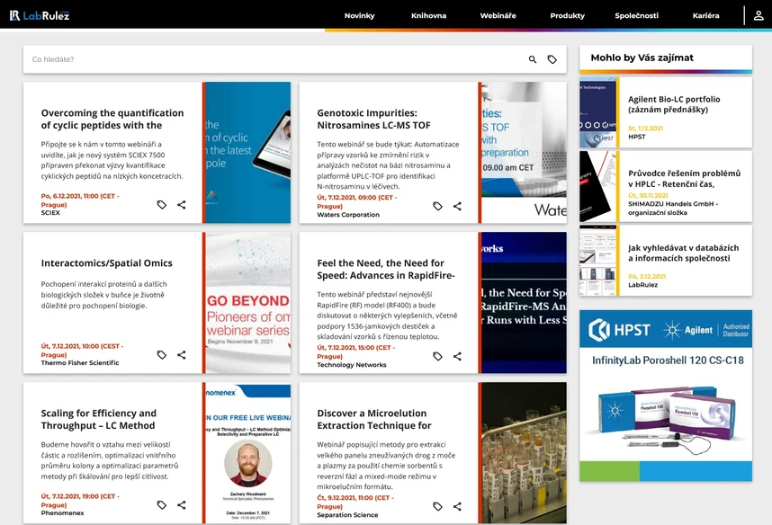
Task: Click 'SCIEX' company name
Action: (x=50, y=213)
